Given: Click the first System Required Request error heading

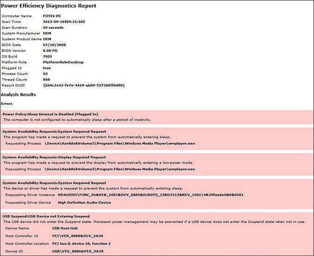Looking at the screenshot, I should [54, 132].
